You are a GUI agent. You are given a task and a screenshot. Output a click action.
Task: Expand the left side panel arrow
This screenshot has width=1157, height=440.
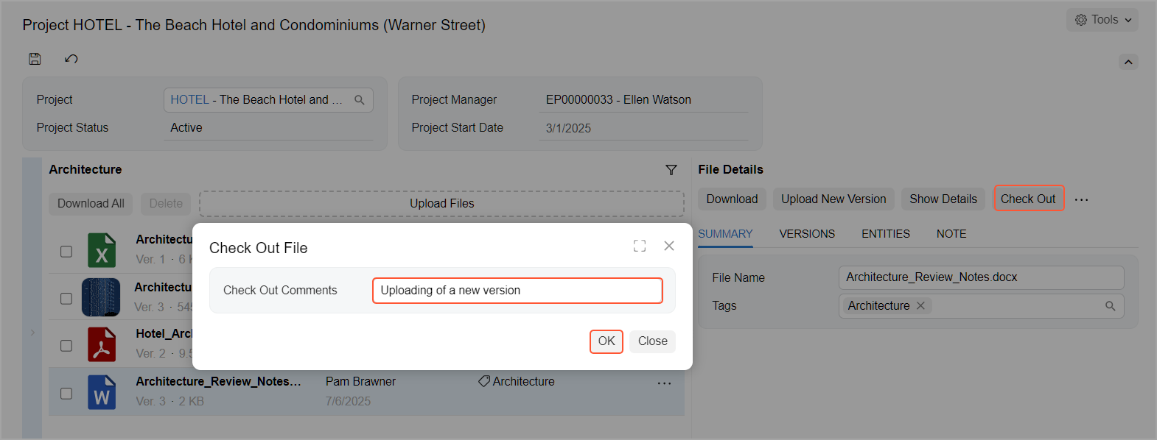point(32,333)
